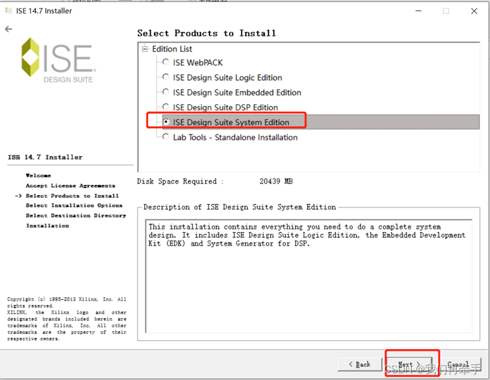Click the 'Edition List' tree label
The image size is (490, 380).
172,49
